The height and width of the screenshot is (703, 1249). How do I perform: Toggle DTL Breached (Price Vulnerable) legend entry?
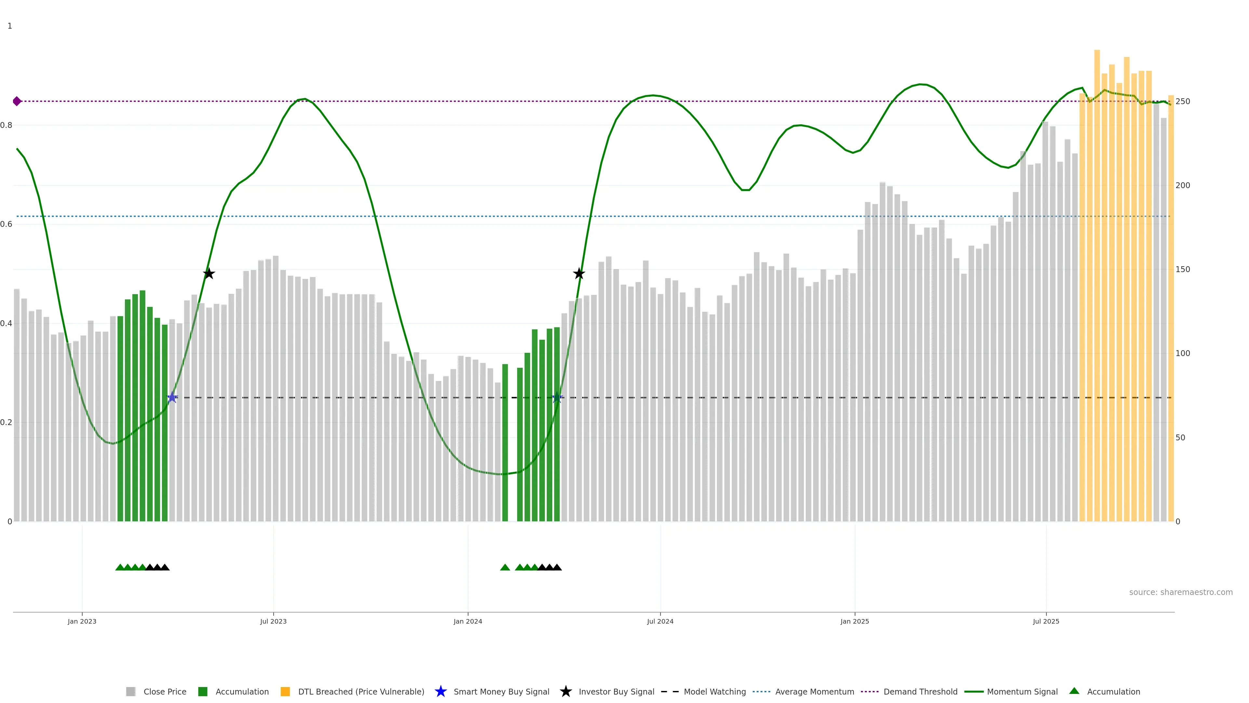(361, 692)
